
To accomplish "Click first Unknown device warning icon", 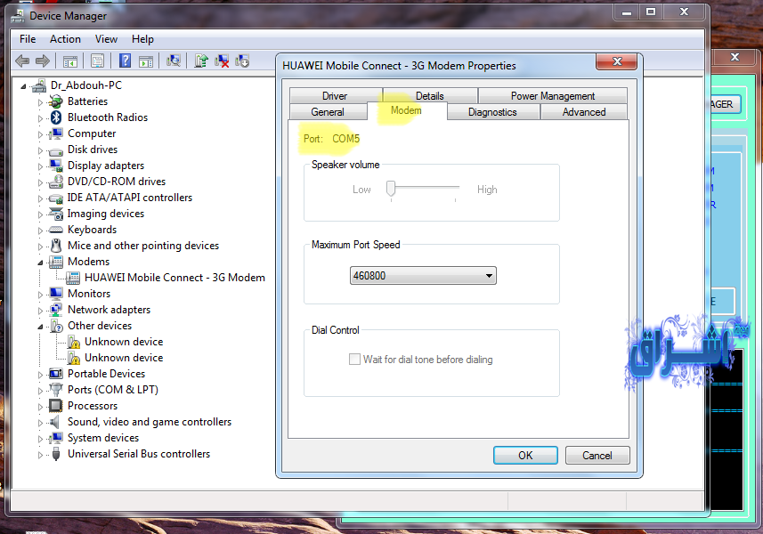I will [74, 342].
